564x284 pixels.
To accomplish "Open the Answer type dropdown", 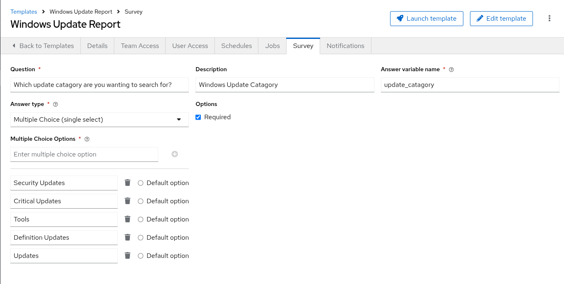I will (99, 120).
